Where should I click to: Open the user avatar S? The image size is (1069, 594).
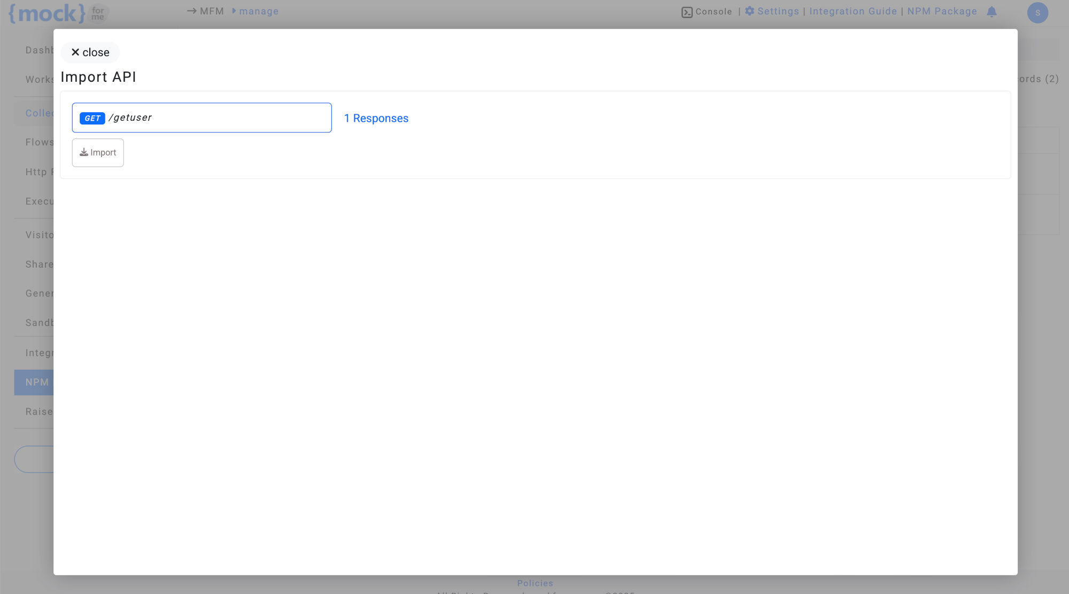[x=1037, y=13]
